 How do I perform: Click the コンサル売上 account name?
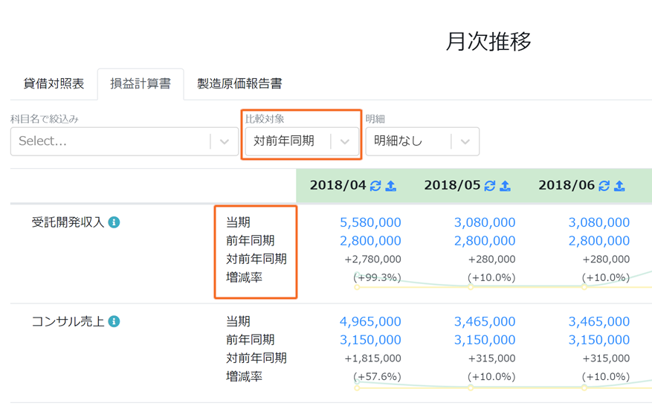click(68, 321)
